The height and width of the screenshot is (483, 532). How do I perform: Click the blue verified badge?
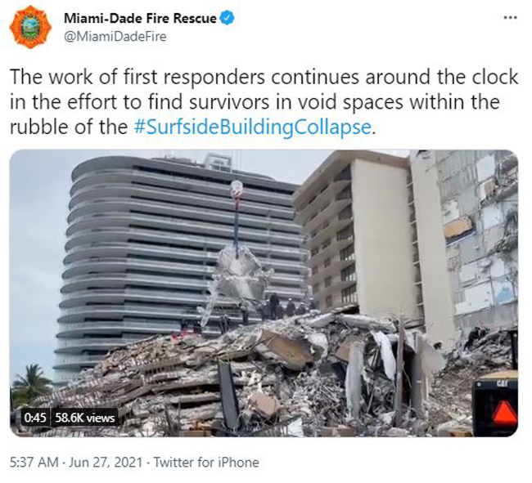point(228,18)
